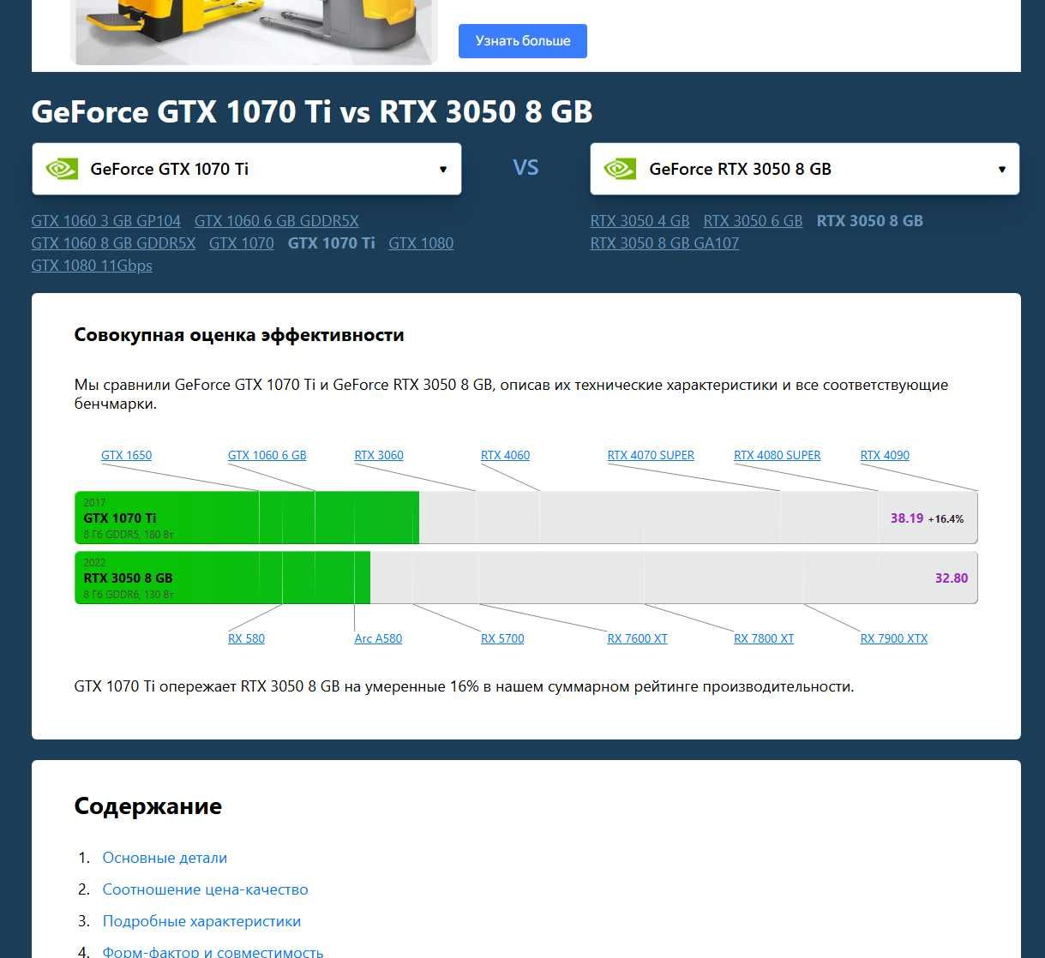Screen dimensions: 1045x958
Task: Click the +16.4% difference label
Action: (946, 519)
